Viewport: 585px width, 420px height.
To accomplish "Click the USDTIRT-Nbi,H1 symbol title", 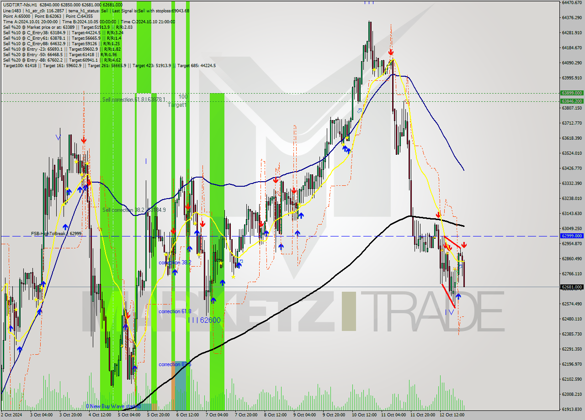I will coord(20,5).
